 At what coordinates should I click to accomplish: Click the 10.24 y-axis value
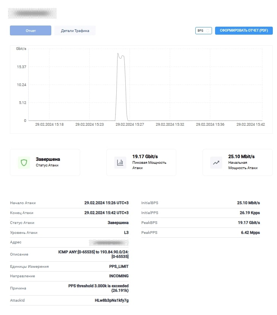(x=21, y=85)
